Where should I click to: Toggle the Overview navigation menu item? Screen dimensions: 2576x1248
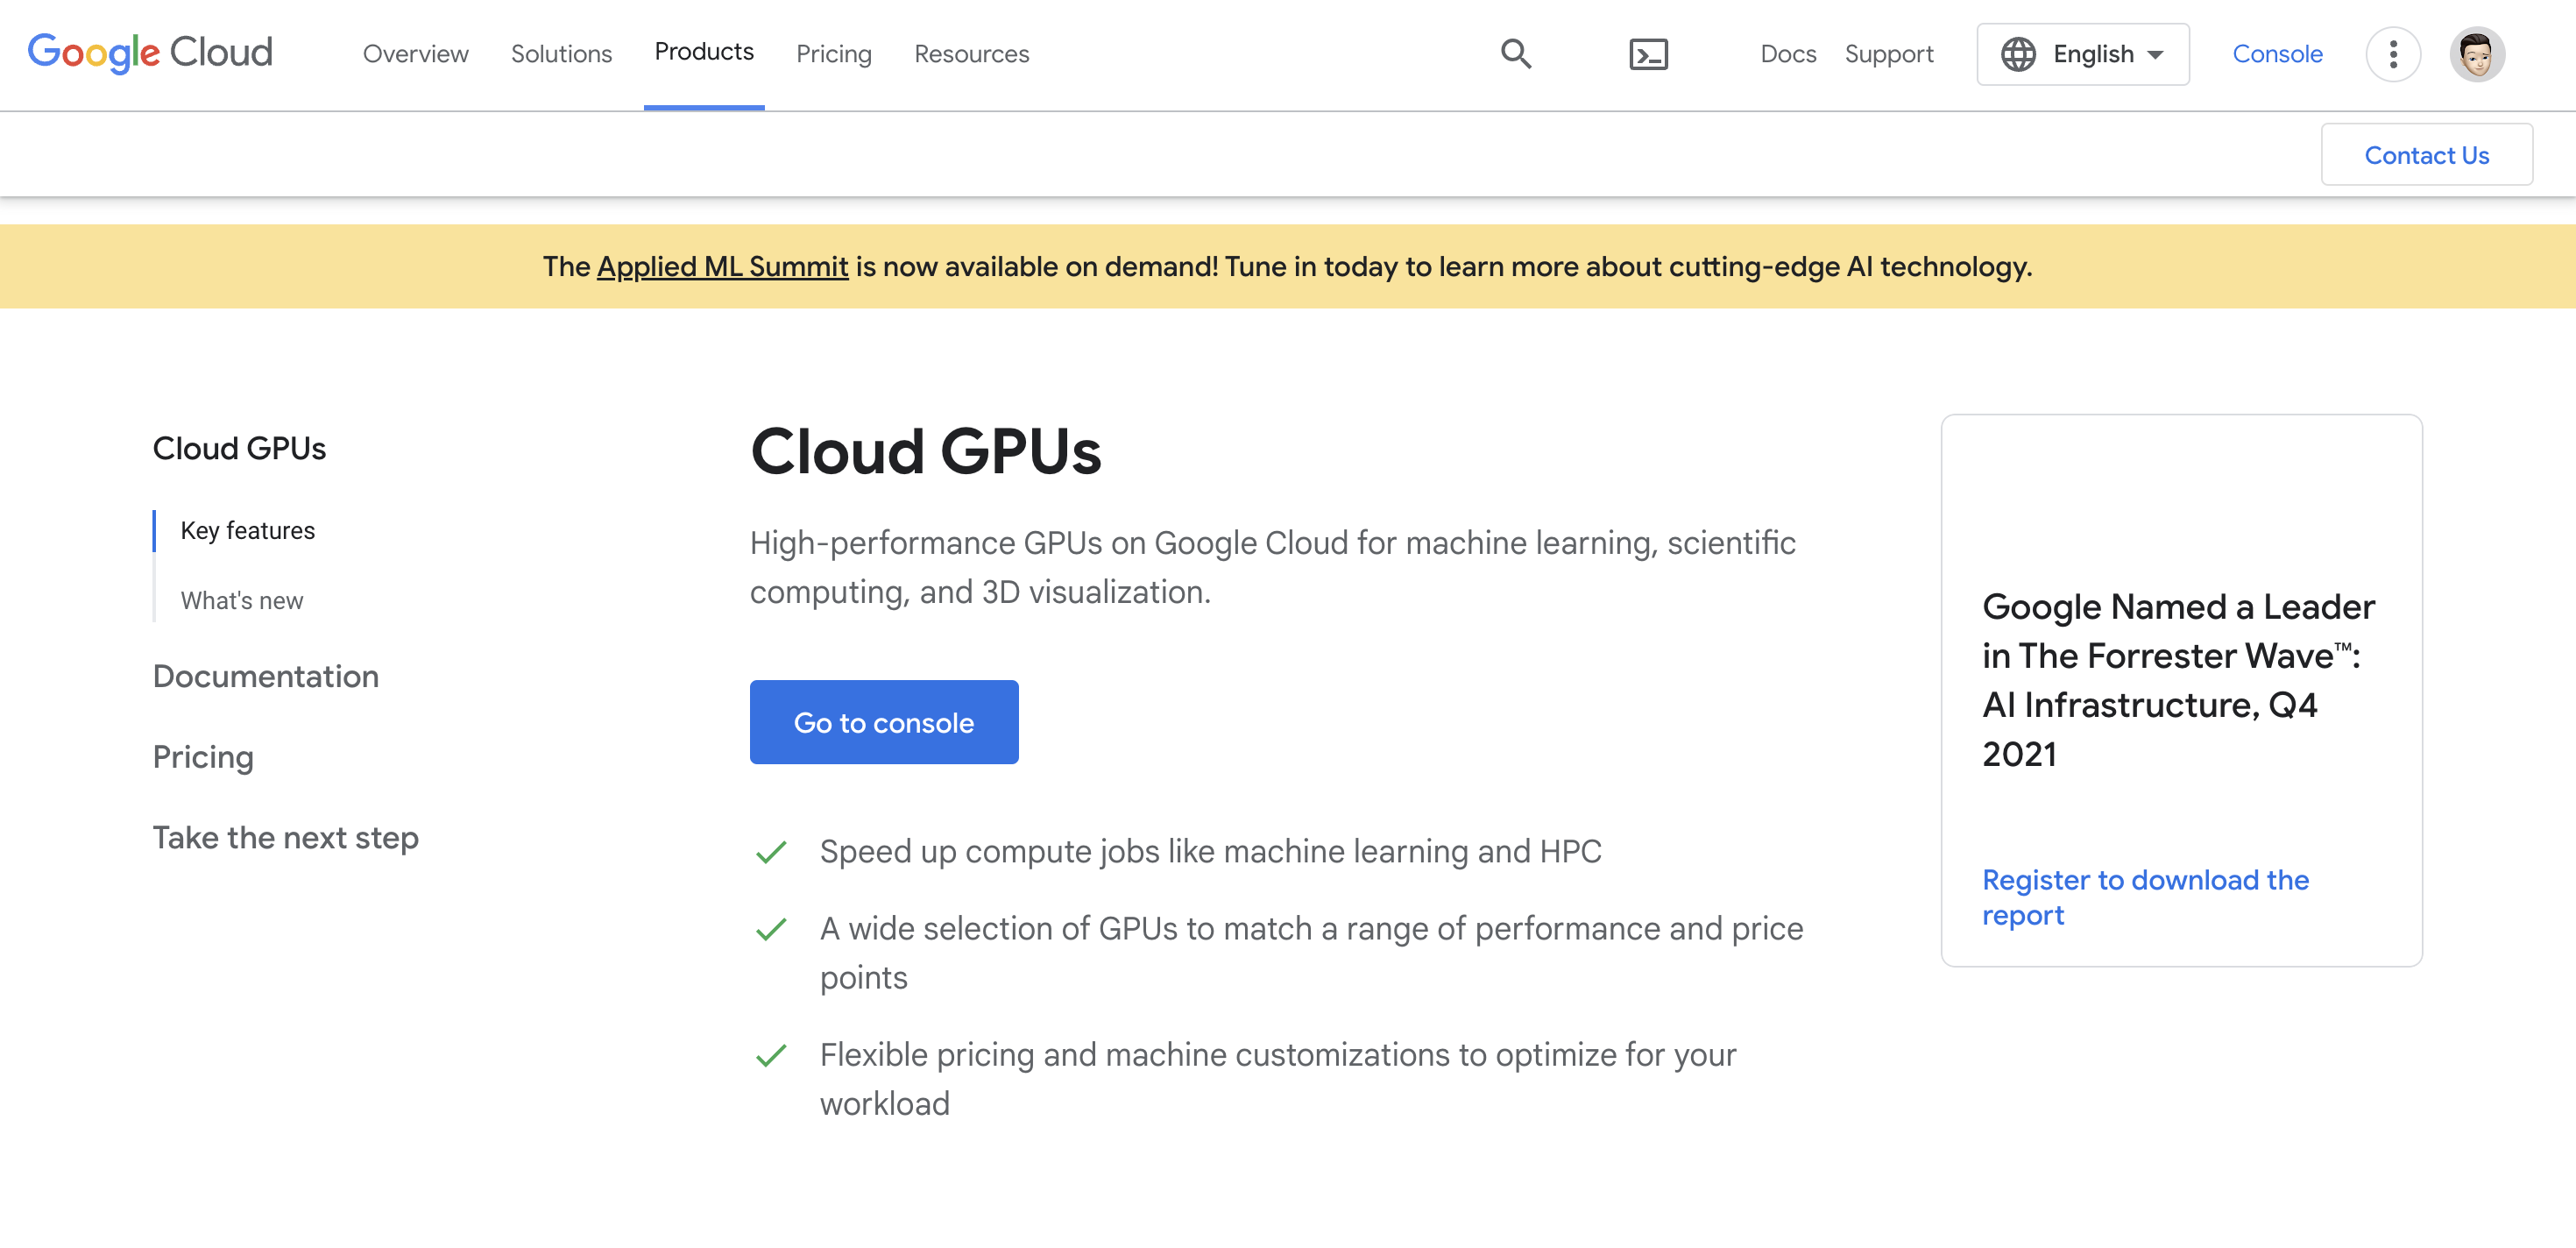tap(415, 53)
